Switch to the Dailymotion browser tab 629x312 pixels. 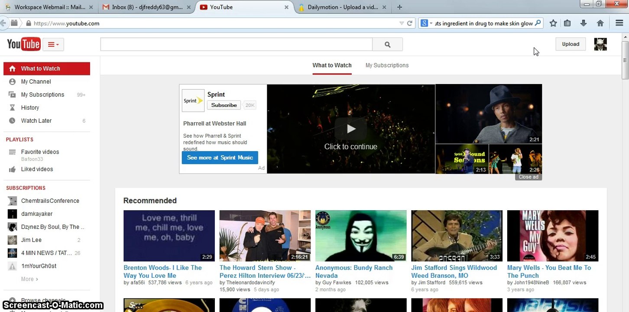342,7
